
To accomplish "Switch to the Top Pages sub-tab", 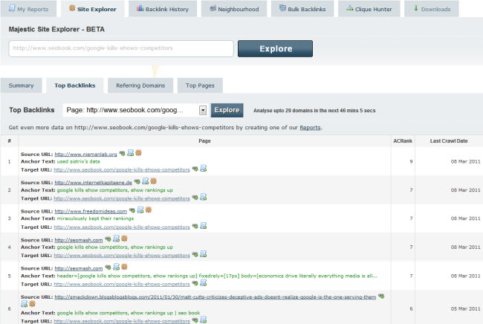I will pos(200,85).
